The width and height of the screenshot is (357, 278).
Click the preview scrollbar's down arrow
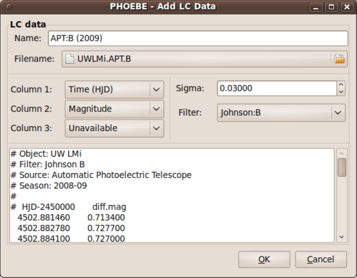342,237
